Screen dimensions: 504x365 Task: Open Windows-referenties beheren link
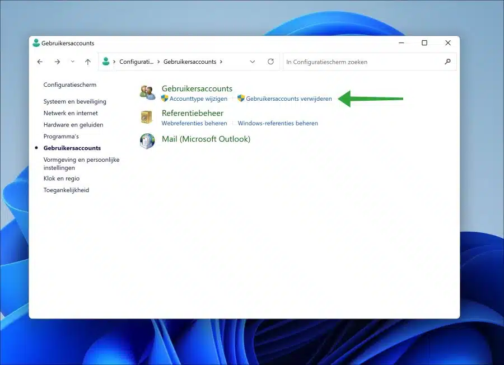278,123
